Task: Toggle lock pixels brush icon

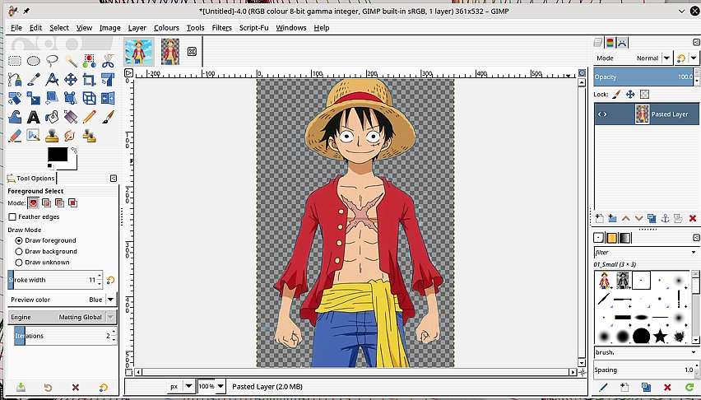Action: (x=616, y=95)
